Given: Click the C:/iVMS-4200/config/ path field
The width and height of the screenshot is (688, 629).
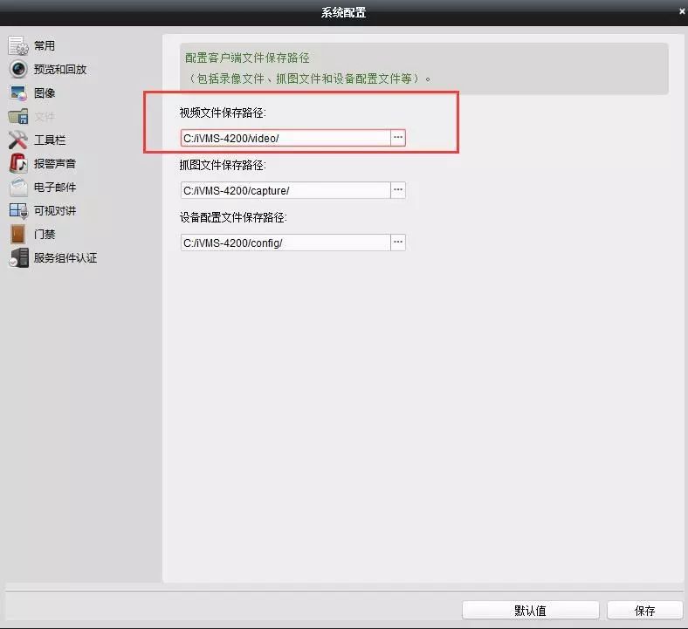Looking at the screenshot, I should tap(285, 243).
